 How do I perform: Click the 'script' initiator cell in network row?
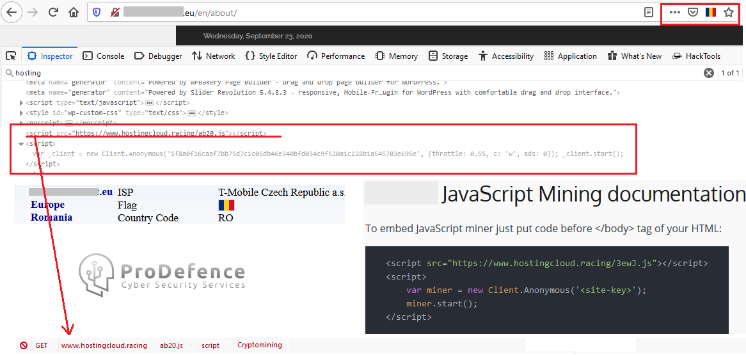coord(210,345)
